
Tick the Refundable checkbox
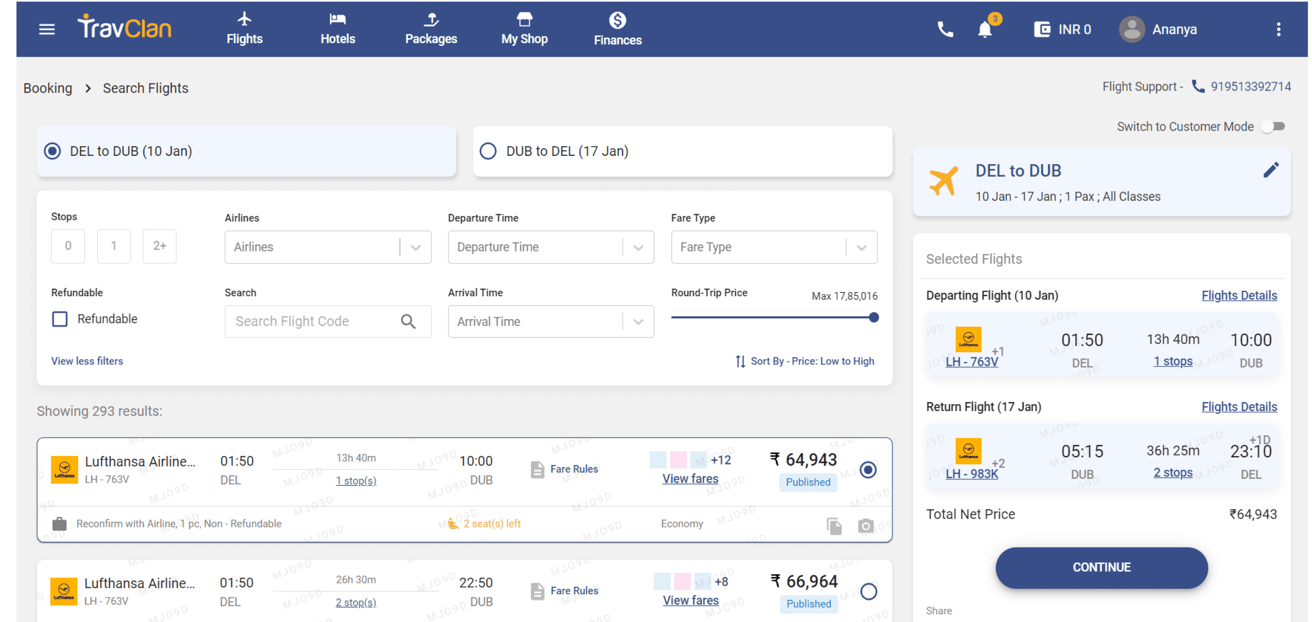click(60, 319)
